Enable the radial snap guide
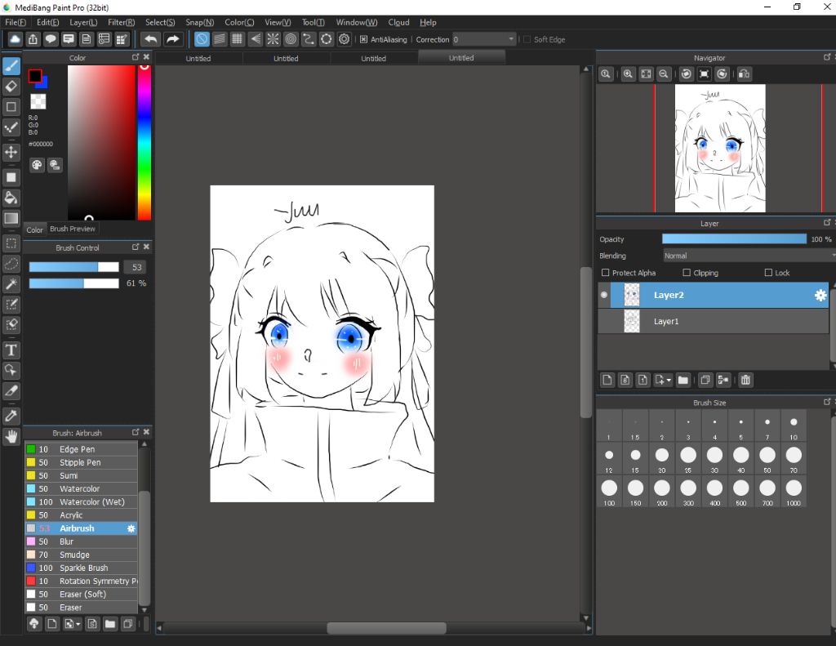This screenshot has width=836, height=646. pyautogui.click(x=273, y=39)
